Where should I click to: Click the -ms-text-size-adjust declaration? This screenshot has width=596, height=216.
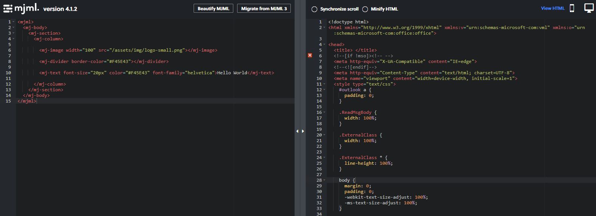click(x=381, y=203)
